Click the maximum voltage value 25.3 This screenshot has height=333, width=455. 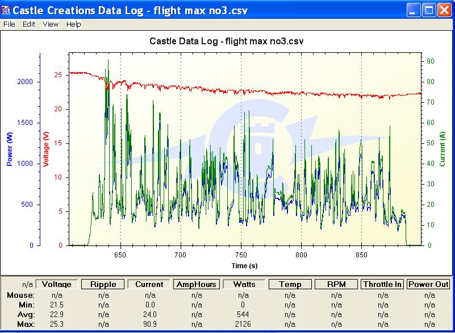click(57, 324)
